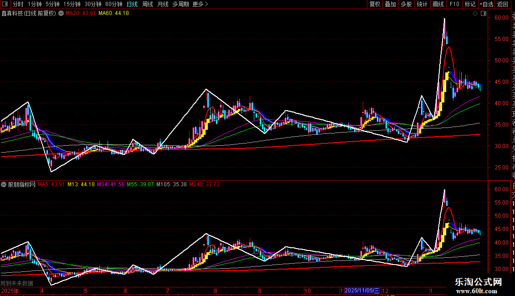Click the 股朋指标网 indicator name
The height and width of the screenshot is (296, 515).
pos(22,184)
